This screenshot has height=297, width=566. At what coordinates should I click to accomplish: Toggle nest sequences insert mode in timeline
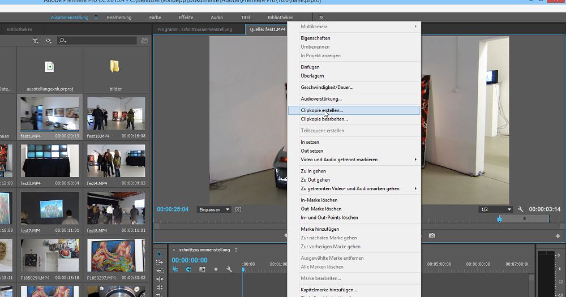pos(175,269)
